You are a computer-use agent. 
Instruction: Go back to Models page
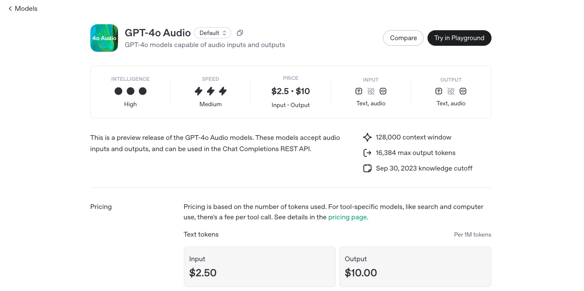pos(23,9)
